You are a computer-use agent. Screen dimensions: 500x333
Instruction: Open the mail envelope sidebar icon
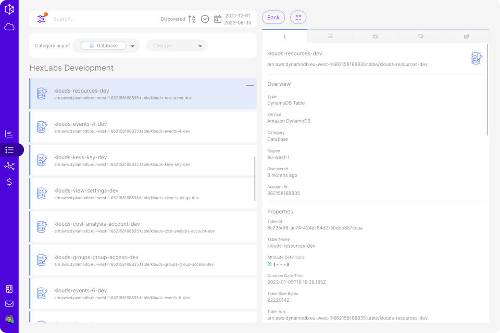click(x=9, y=304)
